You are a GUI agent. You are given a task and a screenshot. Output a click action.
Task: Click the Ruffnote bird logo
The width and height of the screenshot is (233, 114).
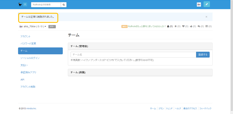click(x=20, y=4)
